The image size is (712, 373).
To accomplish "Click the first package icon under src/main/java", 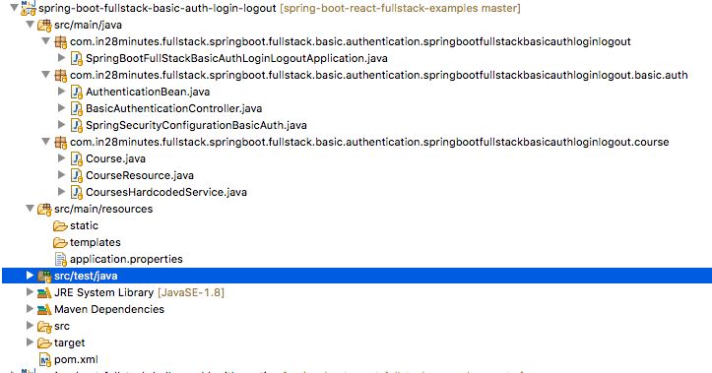I will point(60,42).
